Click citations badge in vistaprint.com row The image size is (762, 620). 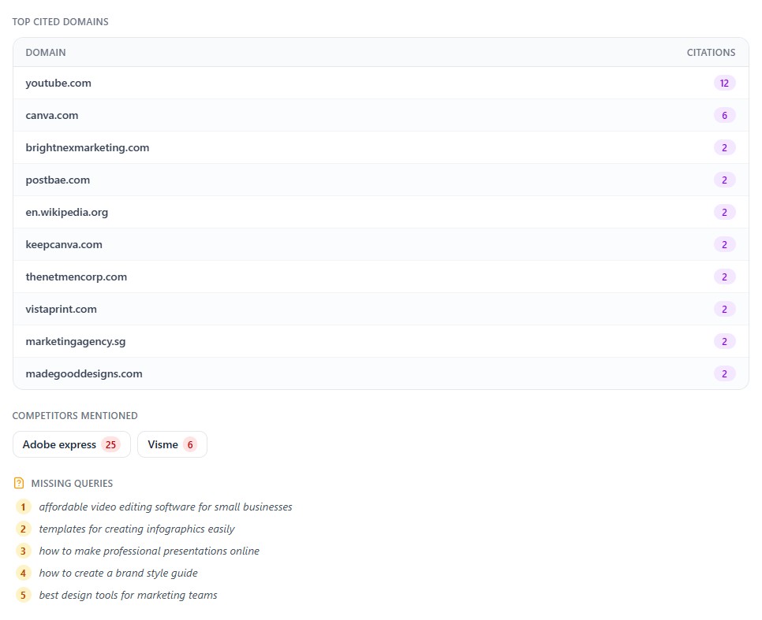[724, 310]
